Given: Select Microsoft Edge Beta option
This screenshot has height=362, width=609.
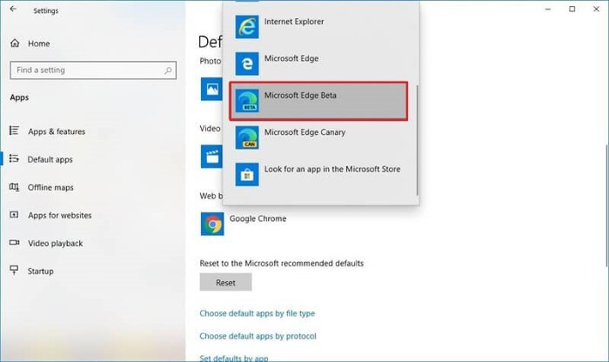Looking at the screenshot, I should click(318, 101).
